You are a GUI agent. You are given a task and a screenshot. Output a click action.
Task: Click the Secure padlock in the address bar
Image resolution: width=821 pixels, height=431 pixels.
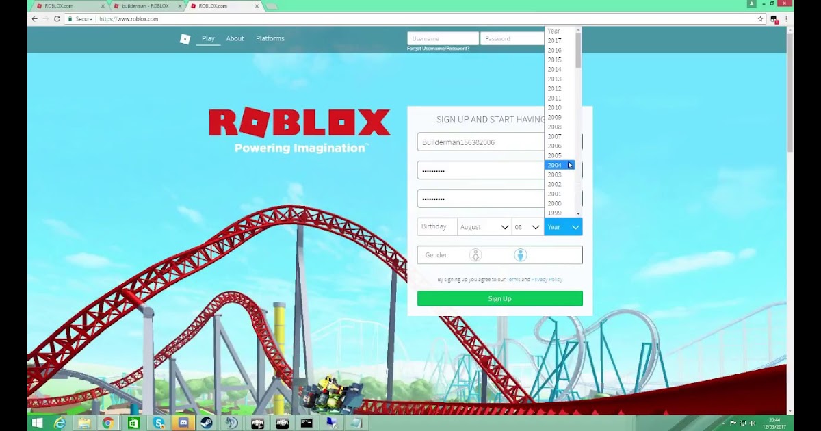pos(69,19)
